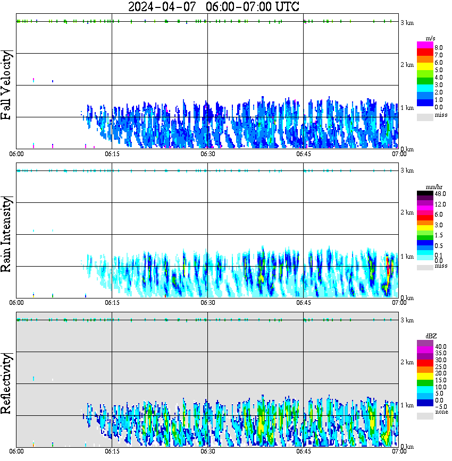Select the Rain Intensity axis label
The image size is (452, 461).
click(x=7, y=234)
